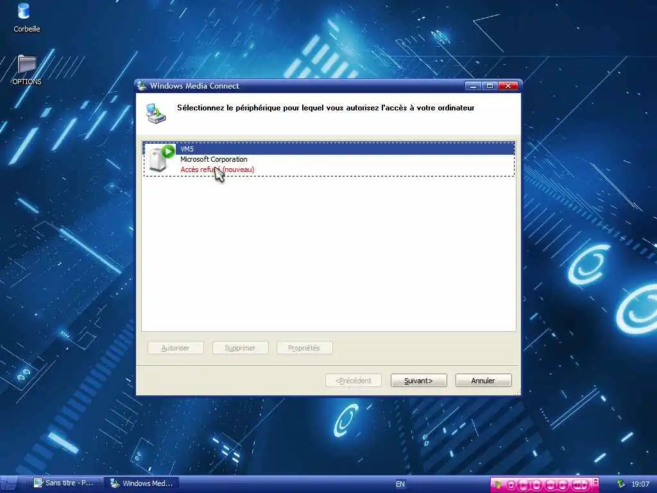This screenshot has width=657, height=493.
Task: Click the Start button on taskbar
Action: click(x=9, y=484)
